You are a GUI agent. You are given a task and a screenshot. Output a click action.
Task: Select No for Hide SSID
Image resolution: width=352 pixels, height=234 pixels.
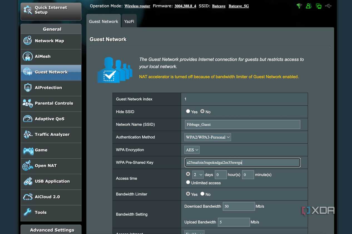point(202,111)
